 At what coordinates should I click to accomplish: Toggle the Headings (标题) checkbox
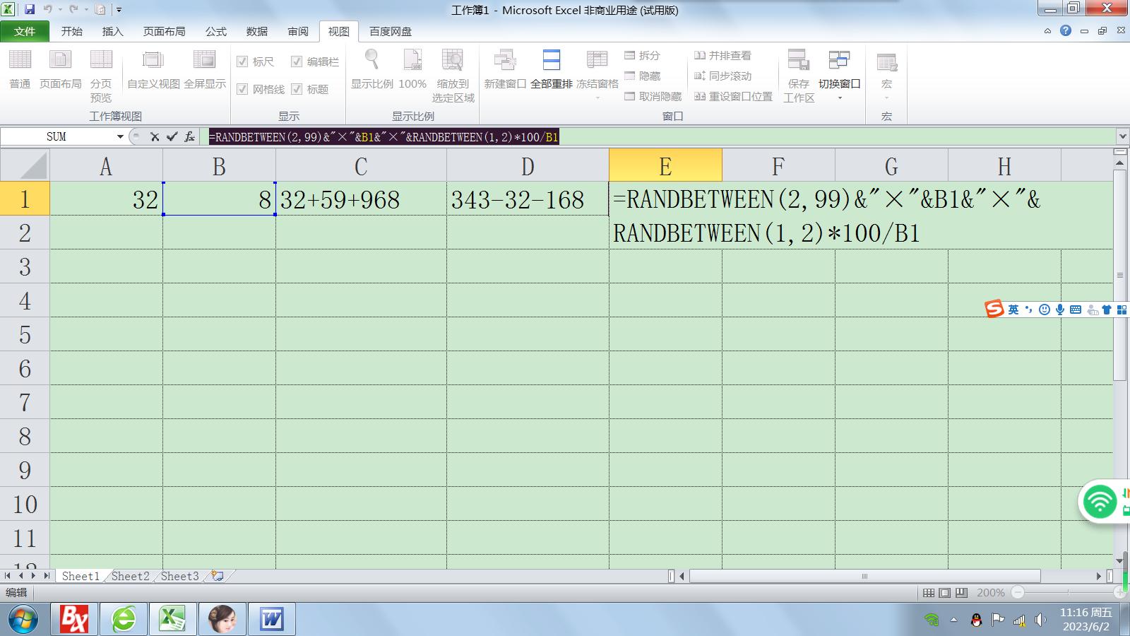click(297, 89)
